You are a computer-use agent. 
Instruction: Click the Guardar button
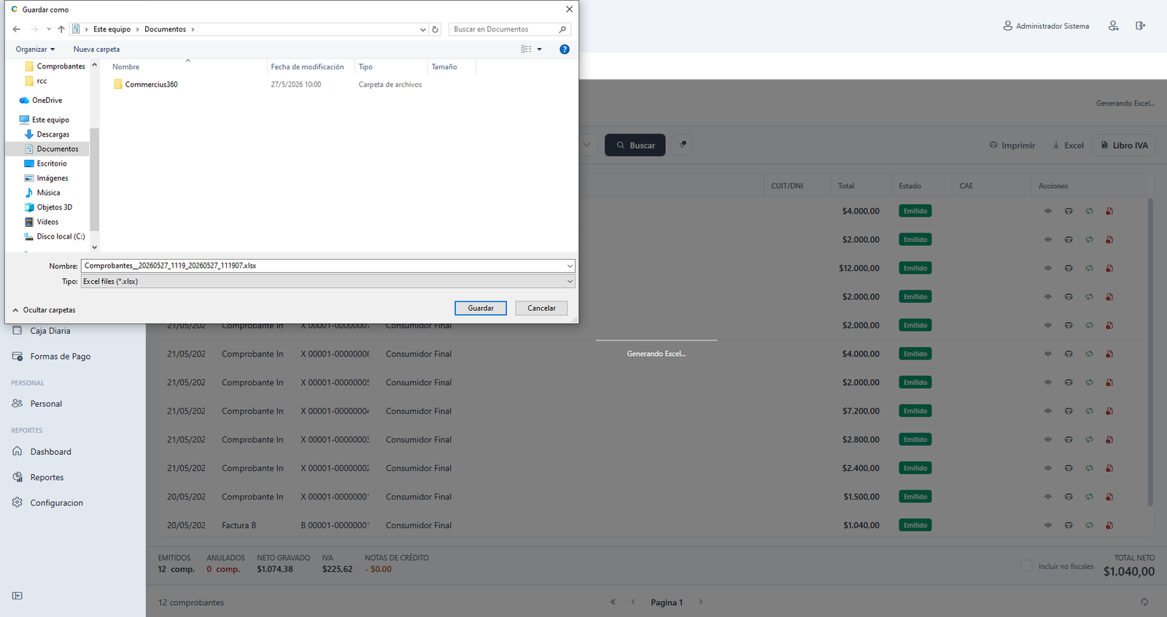coord(481,308)
